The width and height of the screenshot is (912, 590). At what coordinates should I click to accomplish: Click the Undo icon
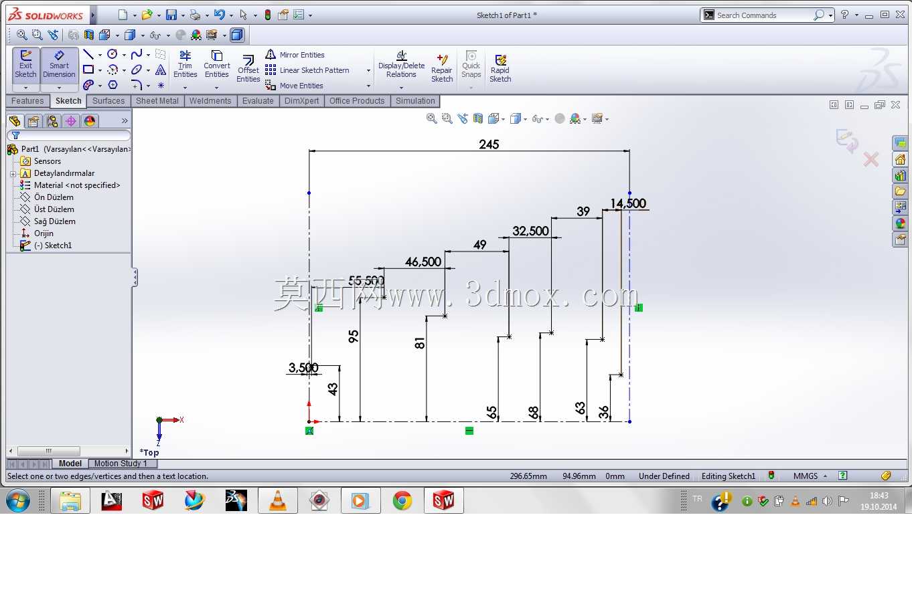(219, 15)
